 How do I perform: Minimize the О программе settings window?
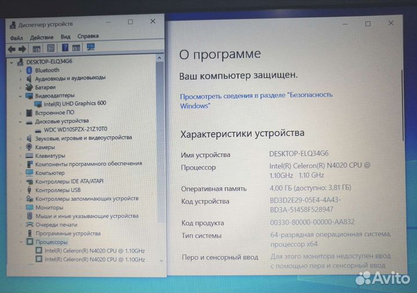[x=345, y=24]
